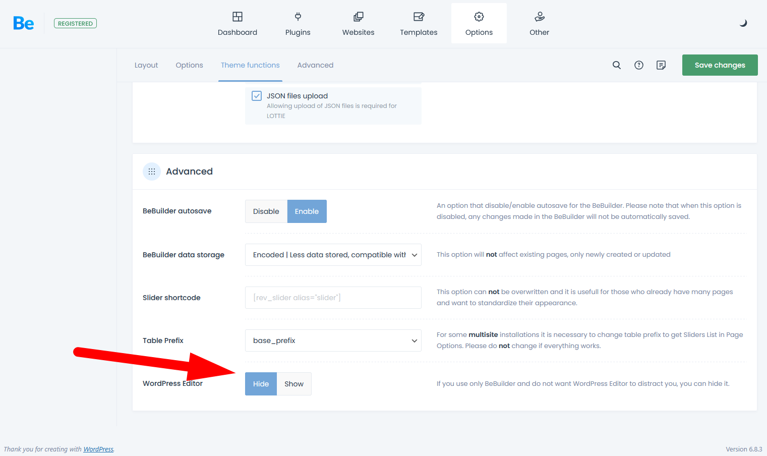767x456 pixels.
Task: Set WordPress Editor to Show
Action: tap(293, 384)
